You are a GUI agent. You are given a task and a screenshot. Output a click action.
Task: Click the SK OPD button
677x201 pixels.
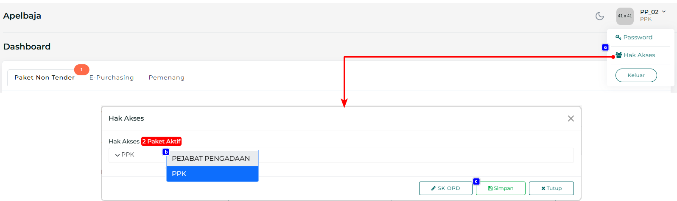click(x=445, y=188)
